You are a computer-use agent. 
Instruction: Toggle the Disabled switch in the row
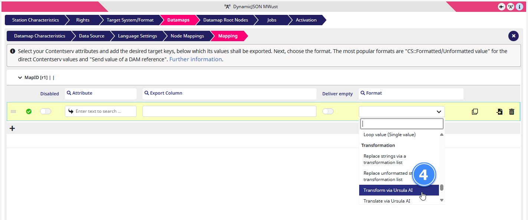click(x=46, y=111)
